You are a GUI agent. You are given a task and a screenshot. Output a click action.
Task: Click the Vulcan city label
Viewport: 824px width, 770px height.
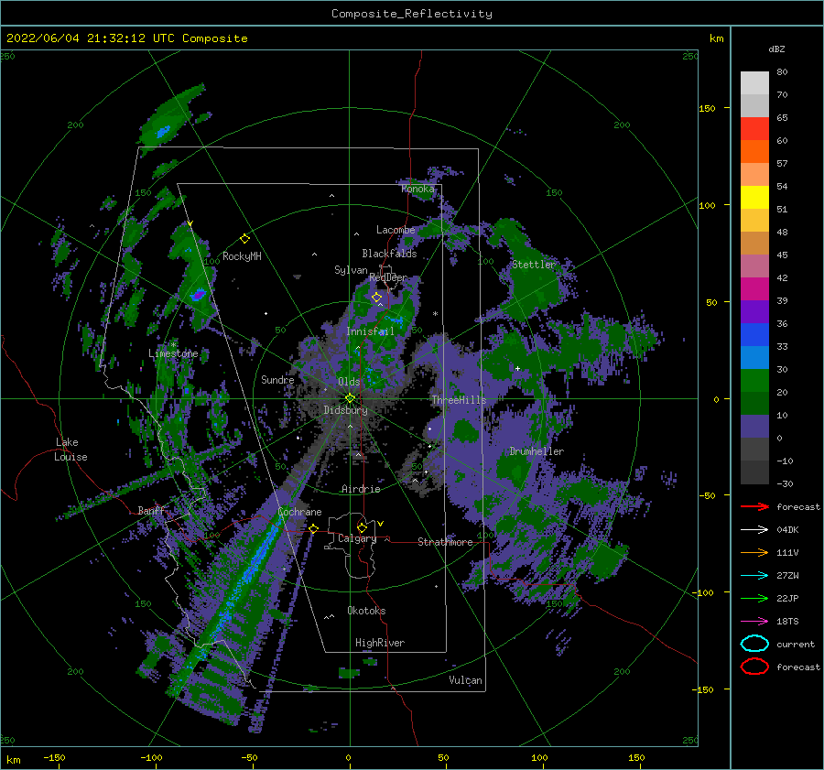(x=465, y=680)
